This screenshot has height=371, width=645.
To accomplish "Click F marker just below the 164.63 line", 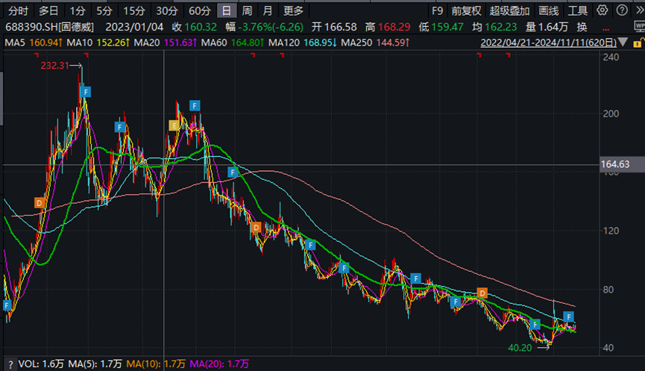I will (x=233, y=172).
